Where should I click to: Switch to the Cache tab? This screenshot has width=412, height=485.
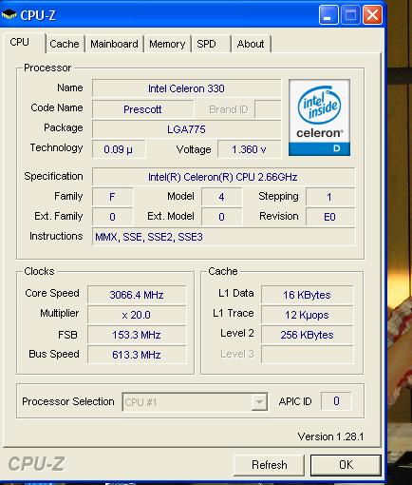(65, 44)
